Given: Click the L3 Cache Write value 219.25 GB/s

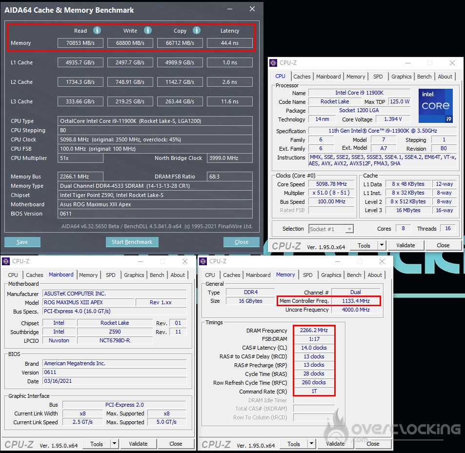Looking at the screenshot, I should [x=130, y=101].
